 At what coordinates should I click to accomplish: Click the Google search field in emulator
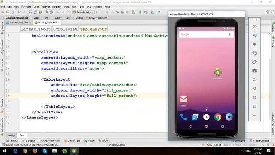point(206,34)
